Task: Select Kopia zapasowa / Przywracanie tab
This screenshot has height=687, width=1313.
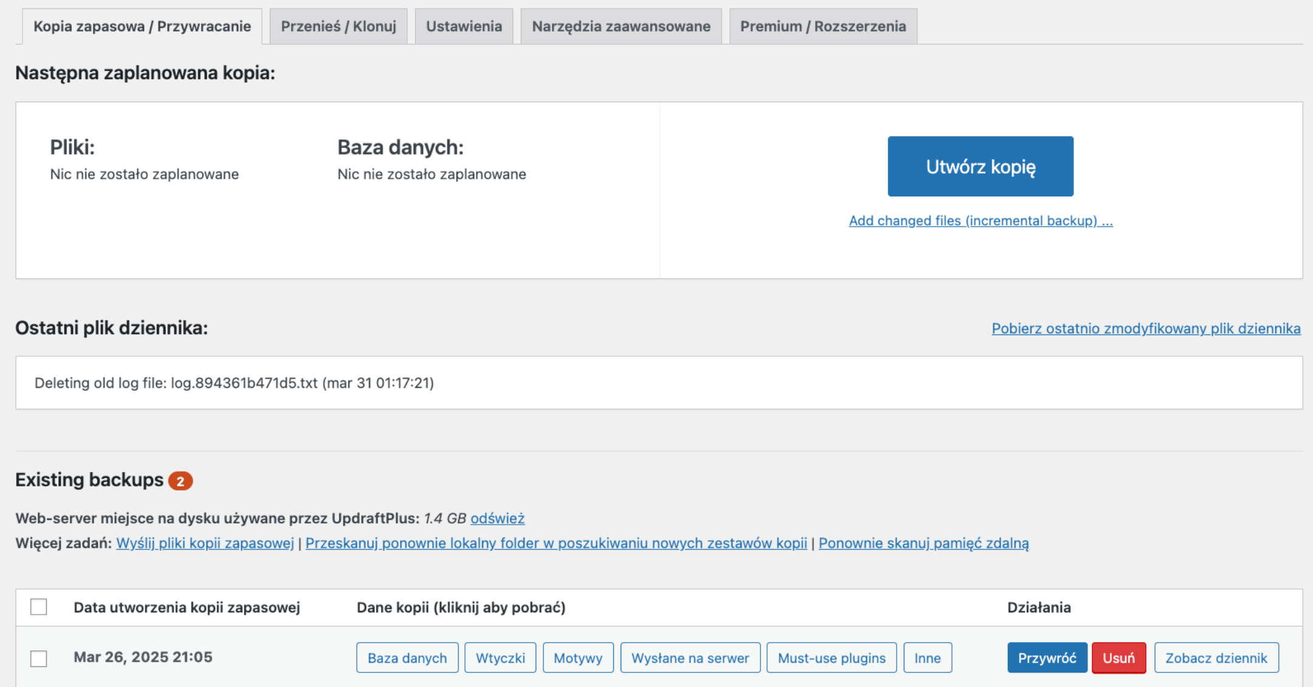Action: pos(142,26)
